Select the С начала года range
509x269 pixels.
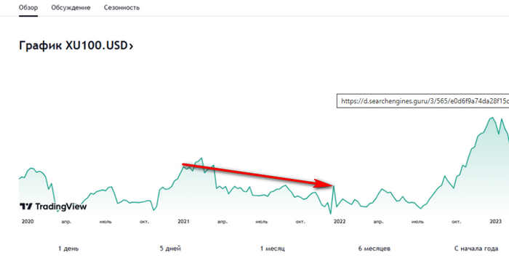point(476,249)
